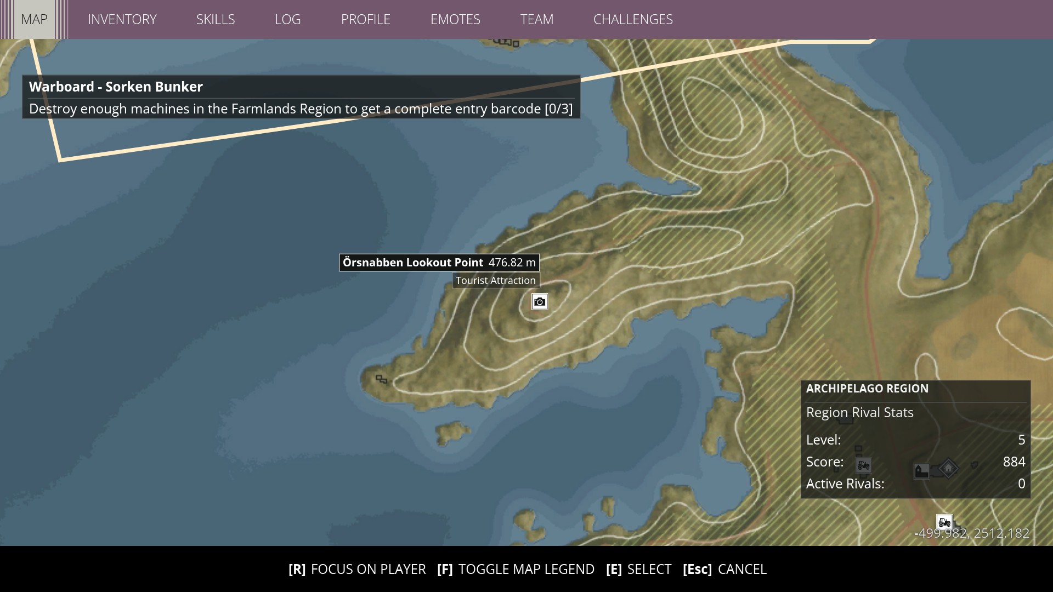The height and width of the screenshot is (592, 1053).
Task: Switch to the INVENTORY tab
Action: (122, 19)
